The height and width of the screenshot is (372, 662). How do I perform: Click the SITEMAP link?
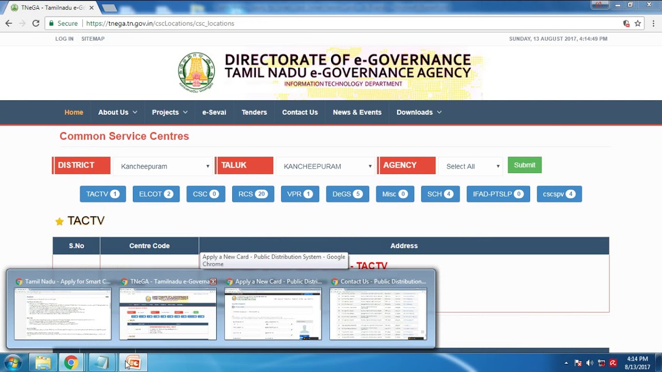[93, 39]
